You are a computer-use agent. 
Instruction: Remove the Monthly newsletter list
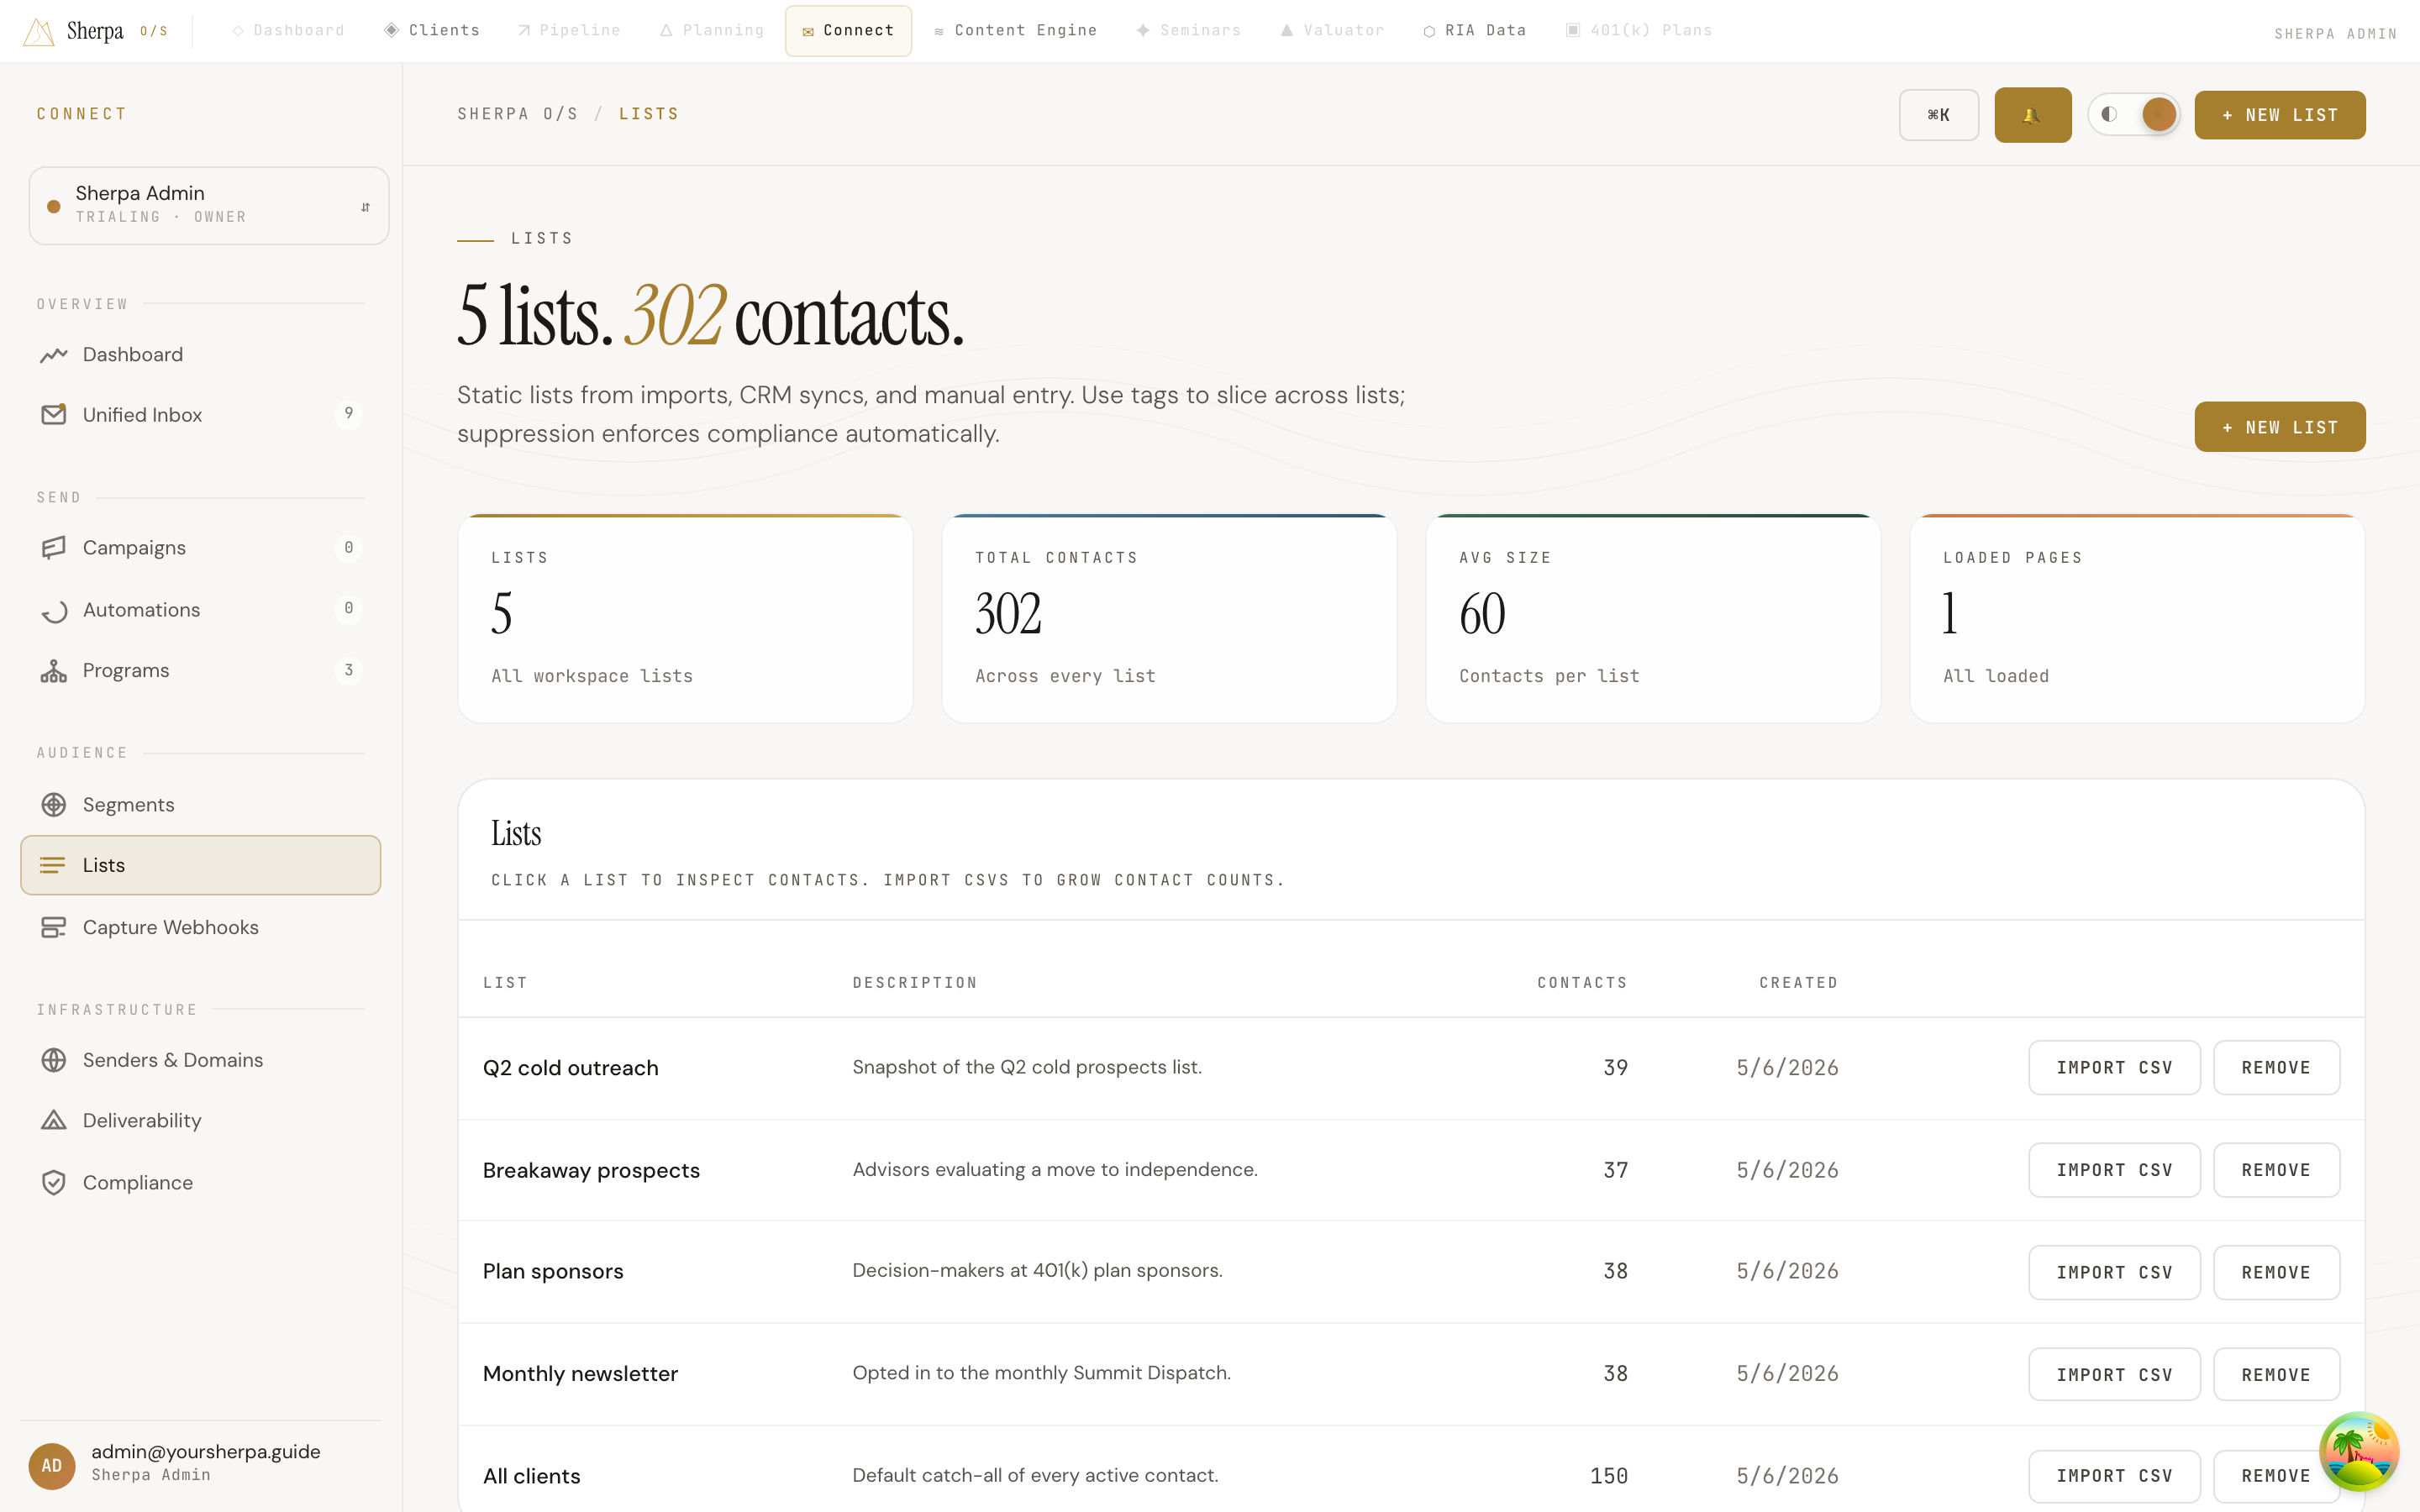[x=2276, y=1375]
